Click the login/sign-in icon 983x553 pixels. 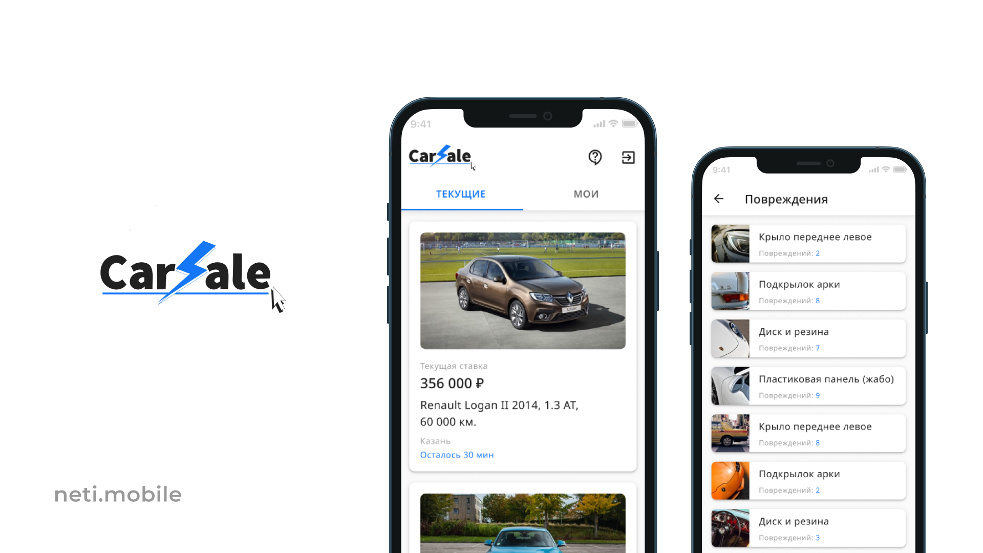coord(627,157)
